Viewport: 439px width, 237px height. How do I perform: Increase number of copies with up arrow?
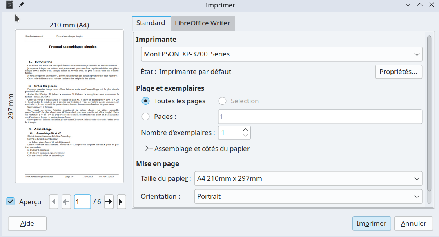245,129
